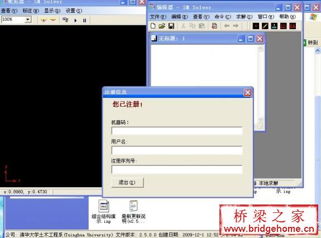Open the 100% zoom dropdown
Viewport: 321px width, 238px height.
28,20
